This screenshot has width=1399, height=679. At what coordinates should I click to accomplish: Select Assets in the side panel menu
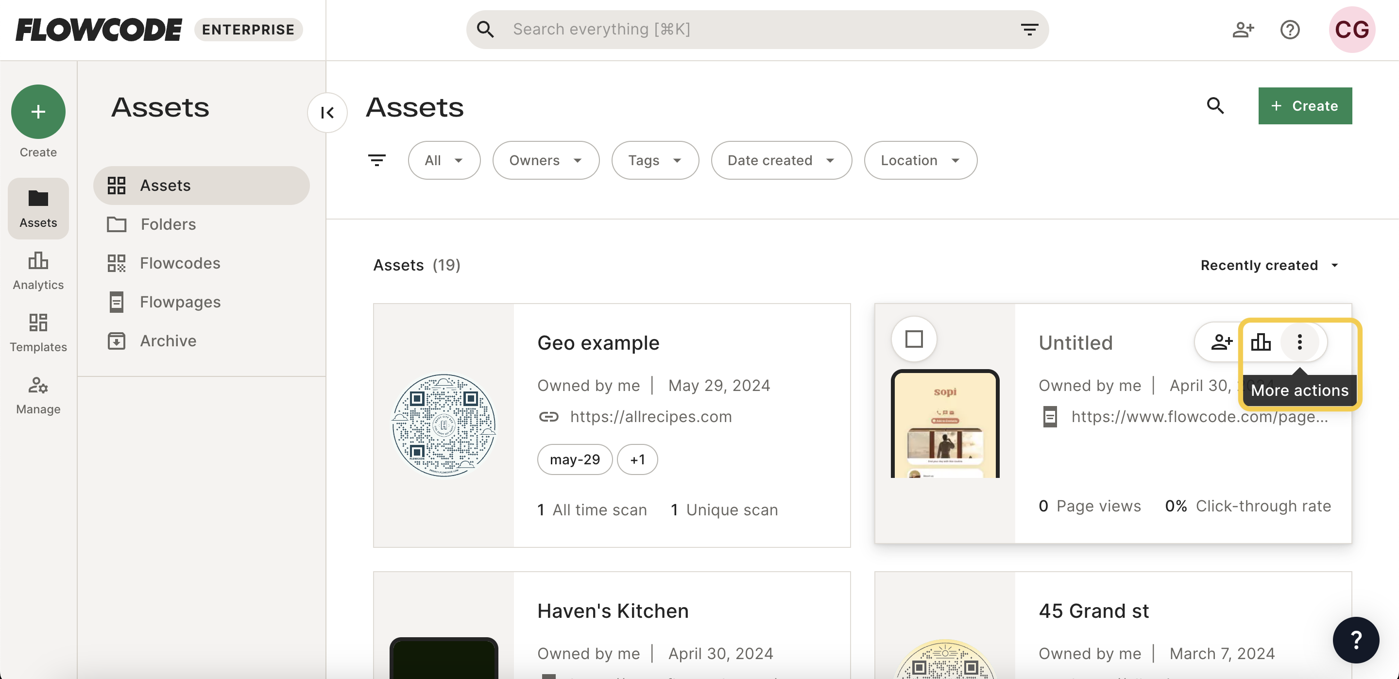202,185
